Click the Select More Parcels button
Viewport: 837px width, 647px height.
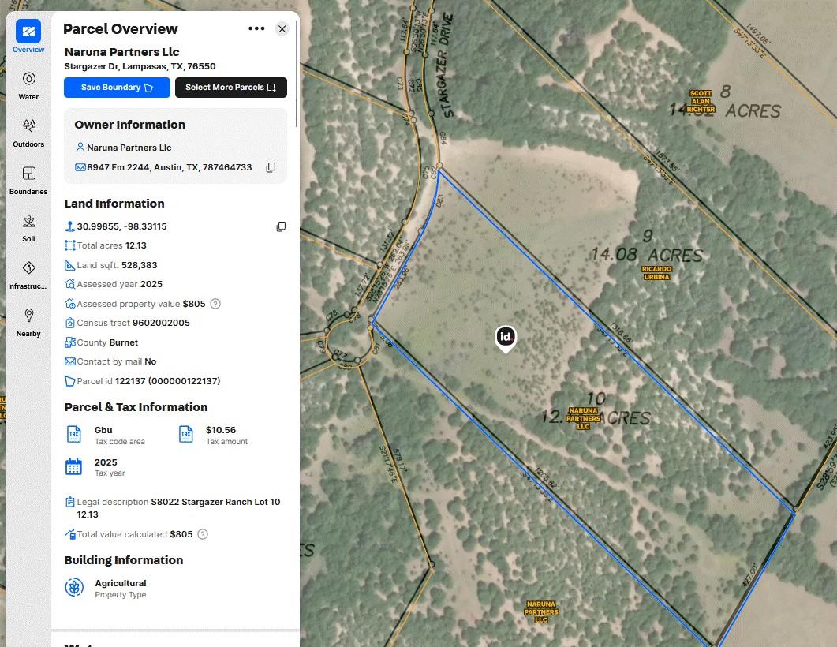coord(230,88)
